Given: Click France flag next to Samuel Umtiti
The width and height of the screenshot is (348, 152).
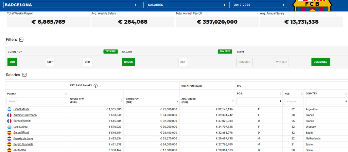Looking at the screenshot, I should pyautogui.click(x=9, y=121).
